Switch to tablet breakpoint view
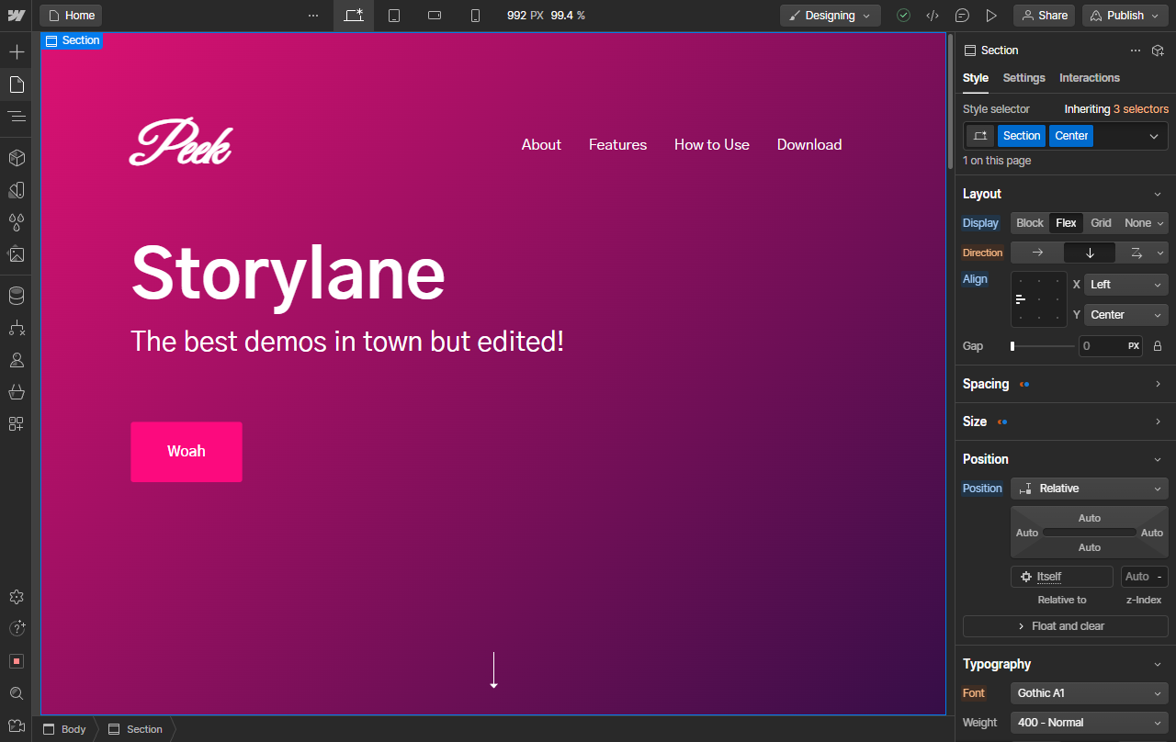This screenshot has height=742, width=1176. (x=394, y=16)
